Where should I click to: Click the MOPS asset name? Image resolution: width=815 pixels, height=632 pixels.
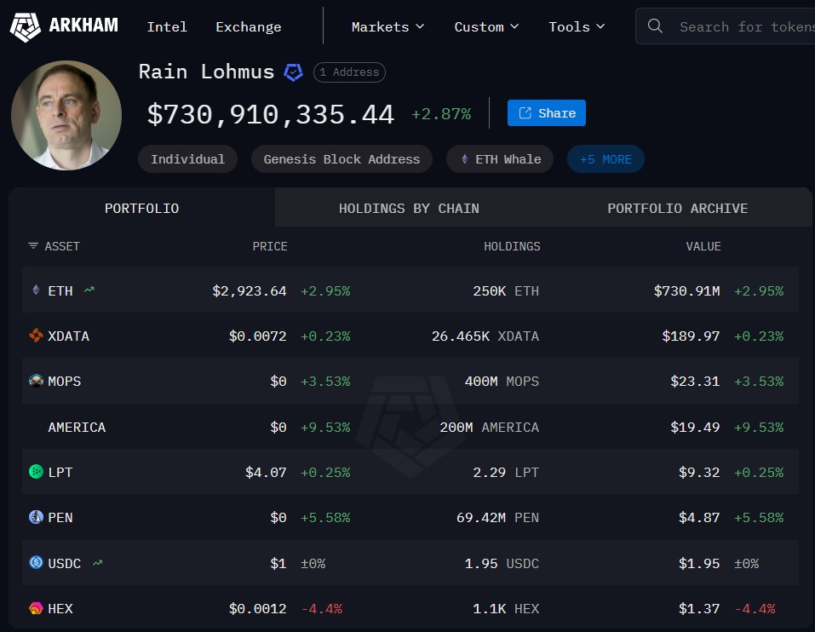(x=65, y=381)
